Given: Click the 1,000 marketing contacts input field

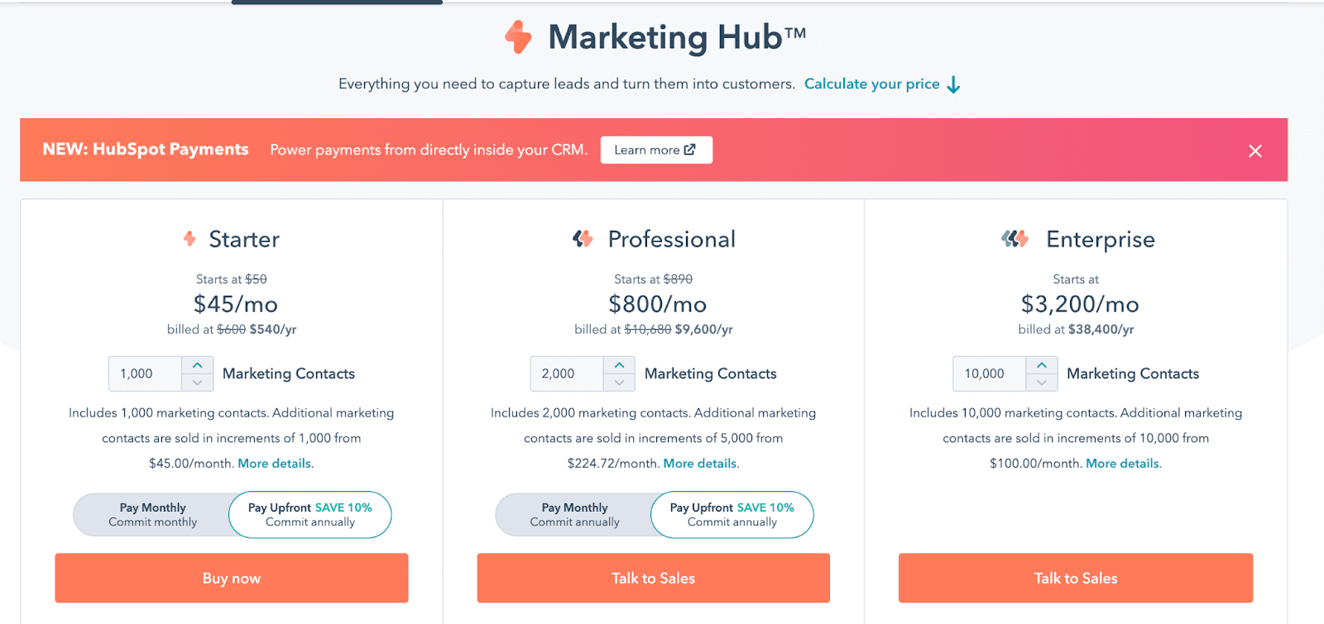Looking at the screenshot, I should [145, 374].
